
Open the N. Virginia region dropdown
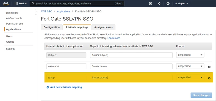point(182,4)
